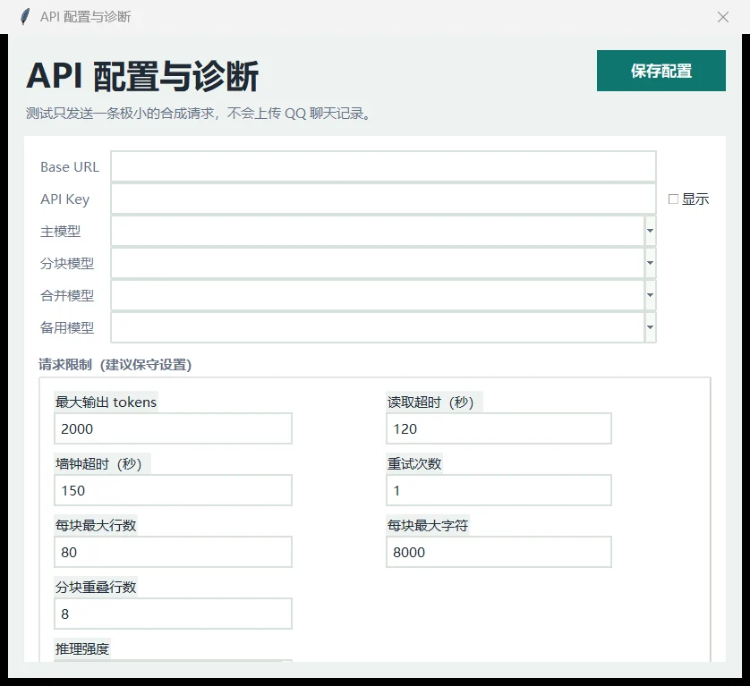Click the 备用模型 label

pyautogui.click(x=67, y=327)
